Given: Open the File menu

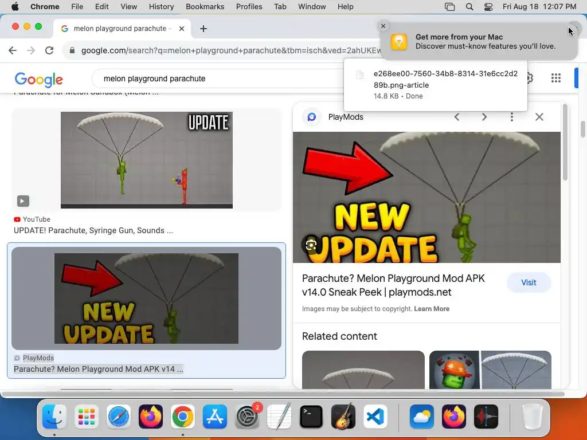Looking at the screenshot, I should coord(77,7).
